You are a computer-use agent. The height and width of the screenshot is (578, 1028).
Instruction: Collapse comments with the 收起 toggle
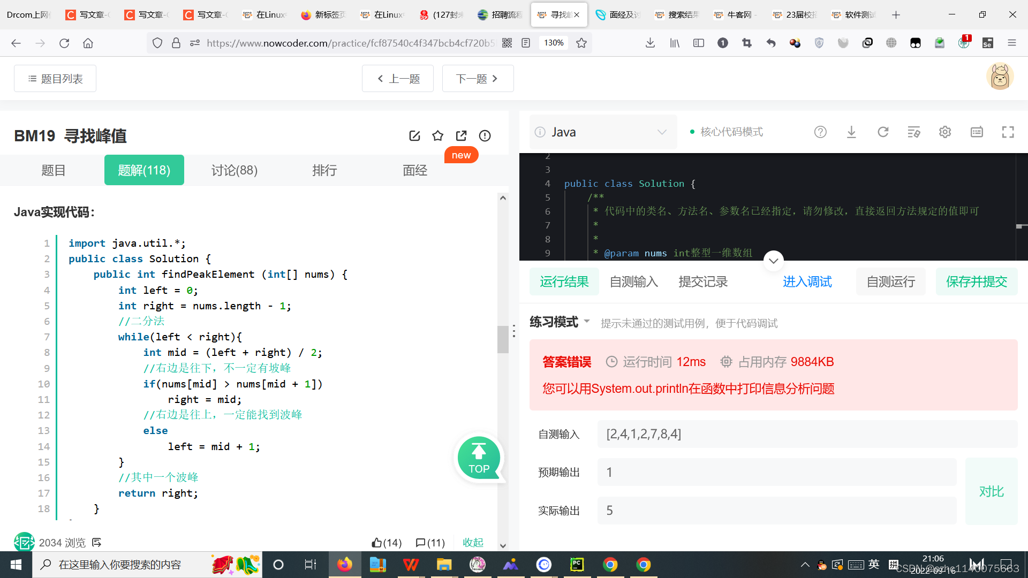click(473, 542)
